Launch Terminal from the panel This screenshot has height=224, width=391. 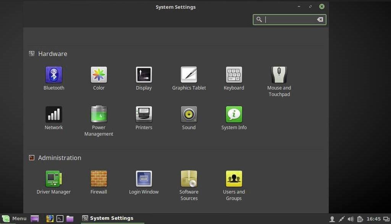pyautogui.click(x=60, y=219)
